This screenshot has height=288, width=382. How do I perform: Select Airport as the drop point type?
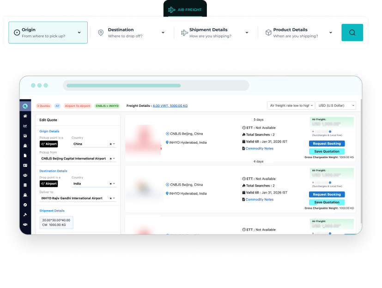pos(49,183)
